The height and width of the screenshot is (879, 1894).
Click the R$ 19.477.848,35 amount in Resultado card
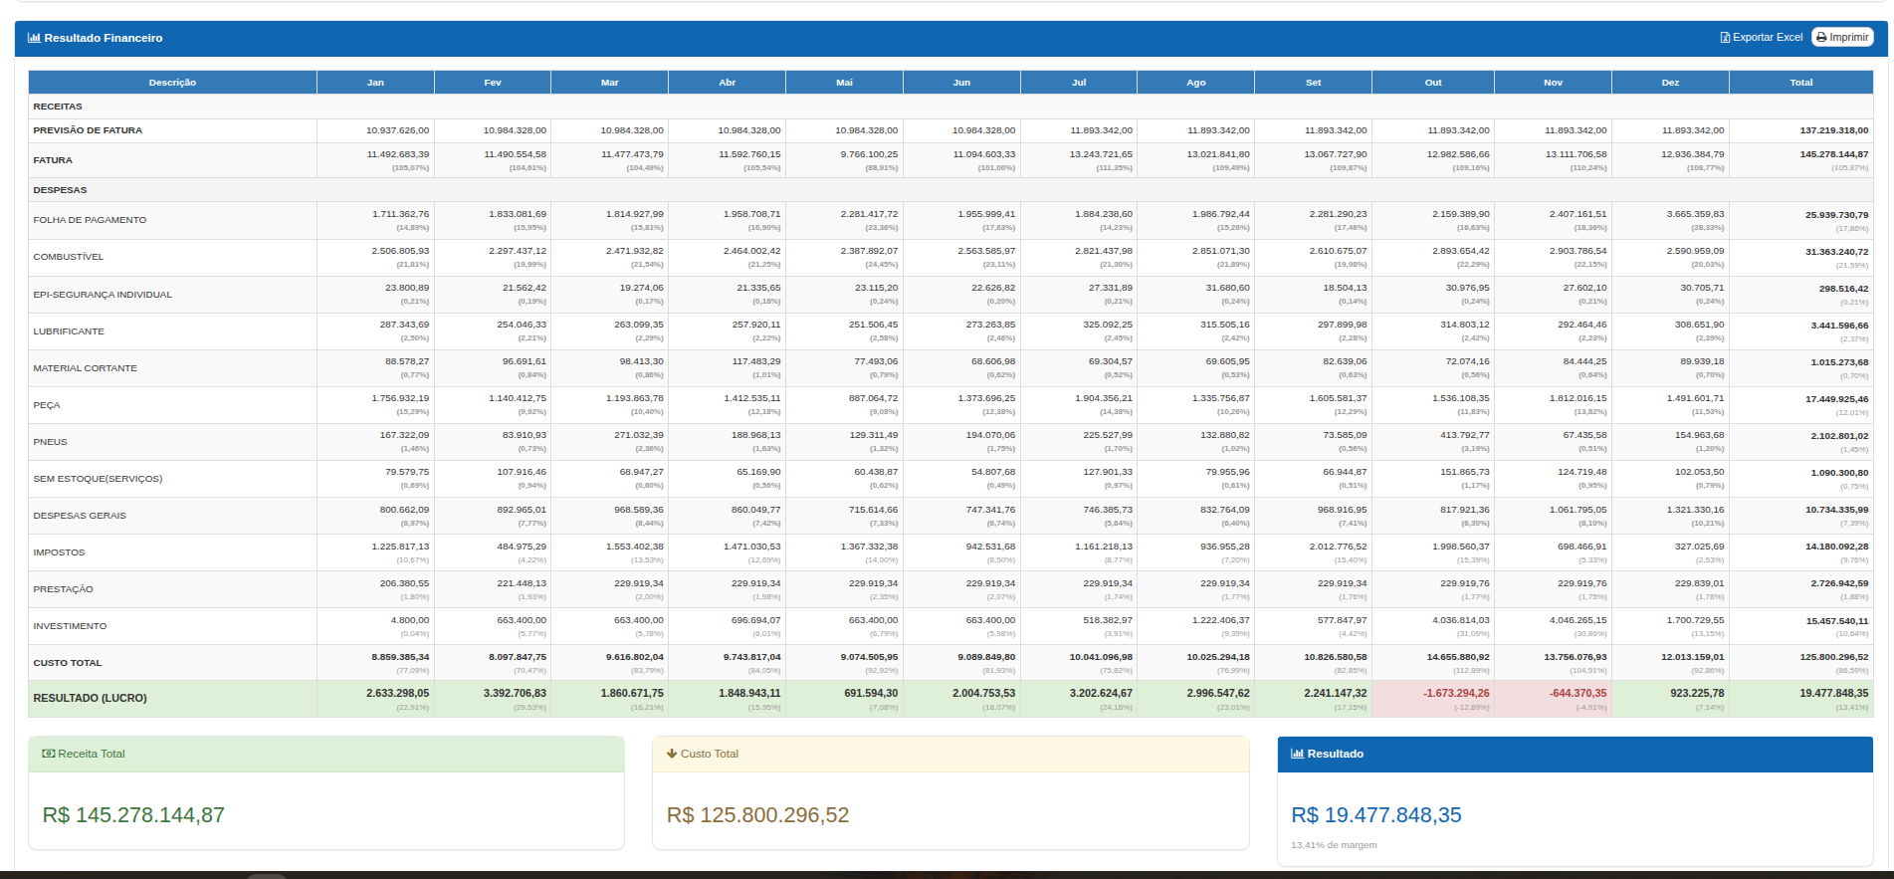click(1376, 815)
